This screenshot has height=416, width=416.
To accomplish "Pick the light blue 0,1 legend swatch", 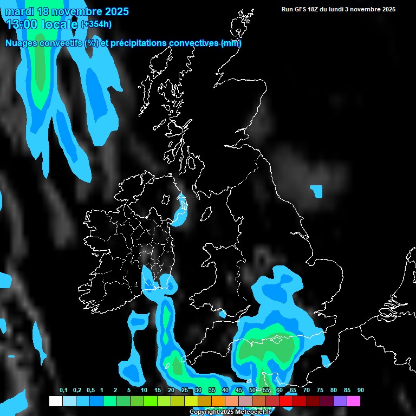I will point(69,401).
